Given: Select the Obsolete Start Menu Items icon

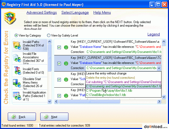Looking at the screenshot, I should 17,83.
